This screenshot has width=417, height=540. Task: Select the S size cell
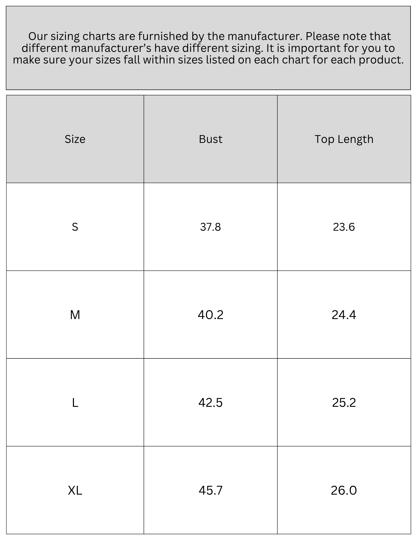(x=75, y=227)
